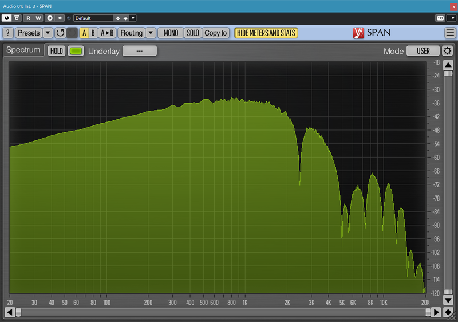Open the Mode USER selector
This screenshot has height=322, width=458.
click(x=423, y=51)
